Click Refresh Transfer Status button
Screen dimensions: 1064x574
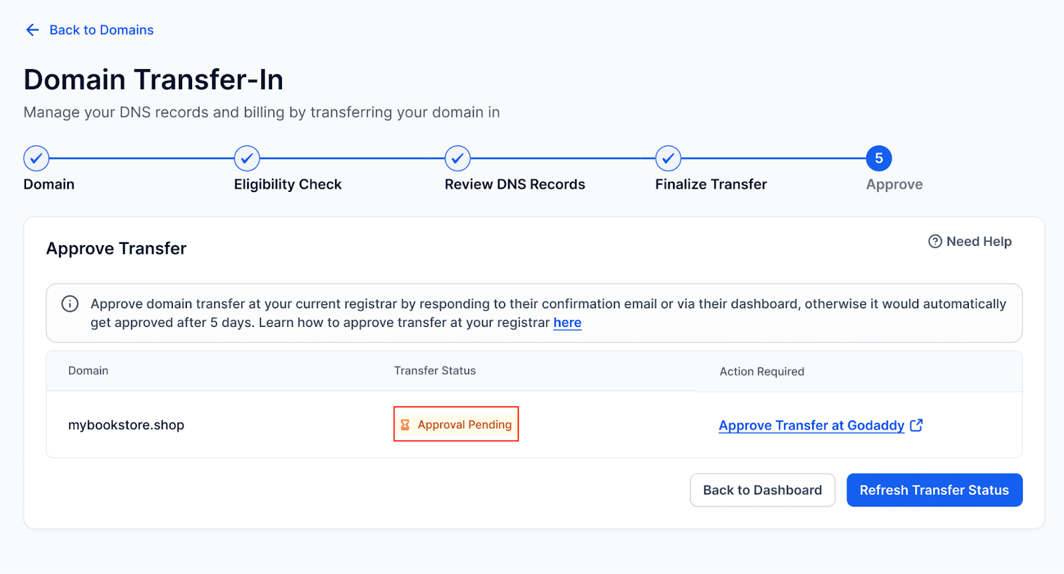[x=934, y=490]
